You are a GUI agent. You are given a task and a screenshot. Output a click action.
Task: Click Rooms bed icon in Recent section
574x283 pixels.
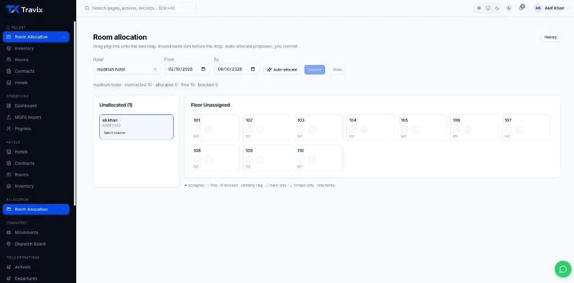click(9, 59)
